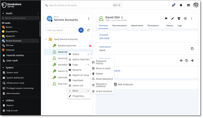Screen dimensions: 203x118
Task: Collapse the Vaults section in the sidebar
Action: [3, 13]
